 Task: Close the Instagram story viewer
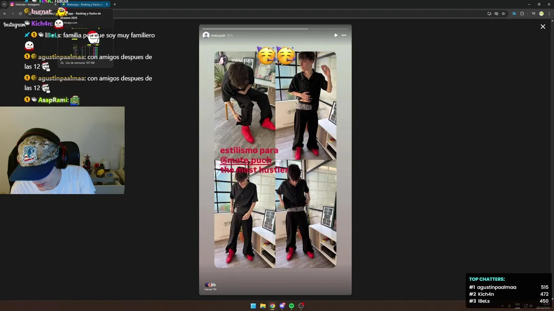point(543,26)
